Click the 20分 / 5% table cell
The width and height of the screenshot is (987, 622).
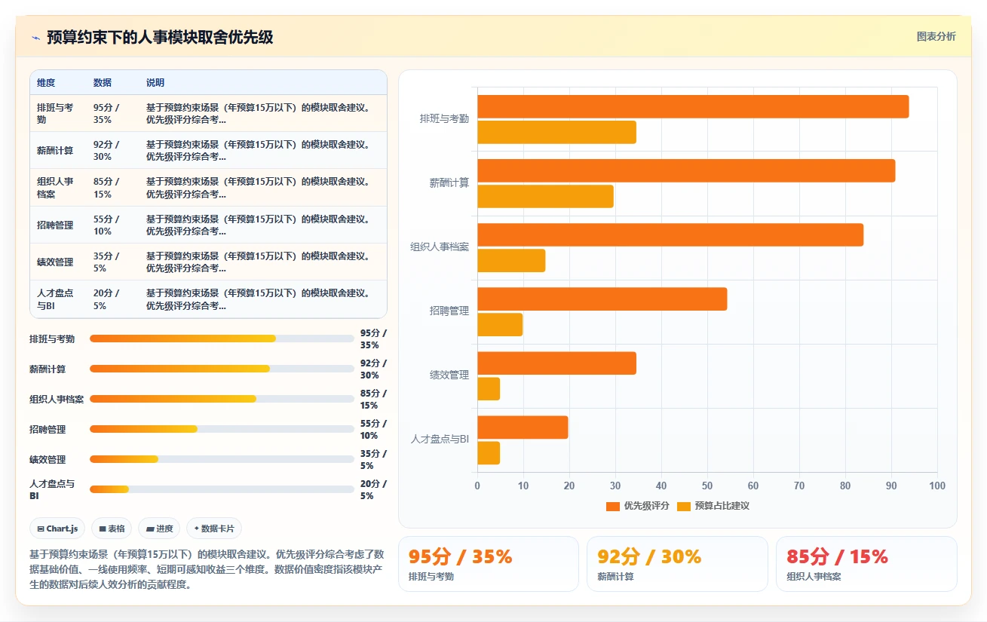click(113, 299)
